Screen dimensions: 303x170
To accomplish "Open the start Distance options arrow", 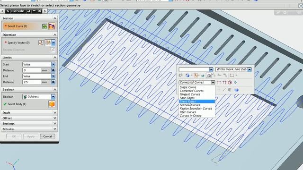I will [53, 70].
